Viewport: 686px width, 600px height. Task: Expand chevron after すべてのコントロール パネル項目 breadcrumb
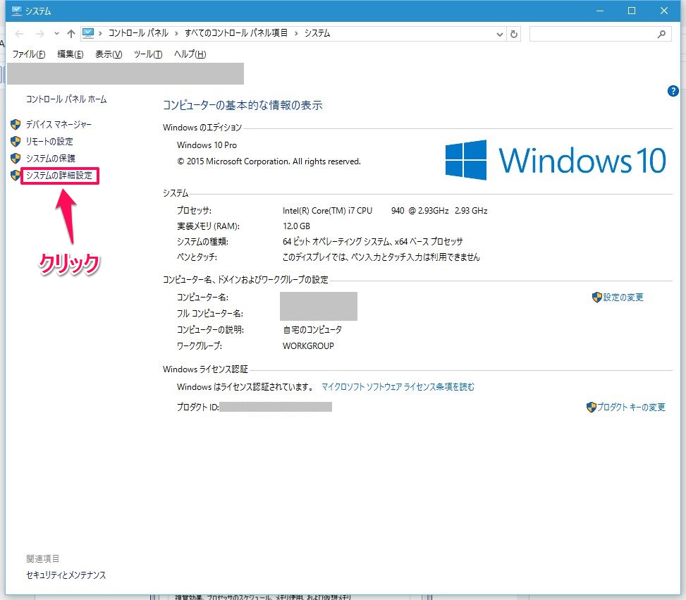(x=296, y=33)
